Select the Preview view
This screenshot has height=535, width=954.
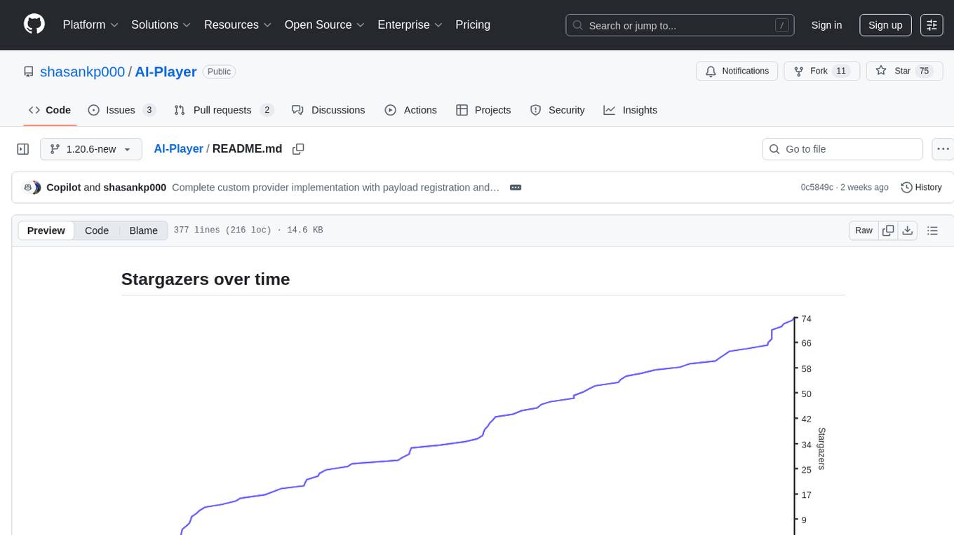(x=46, y=230)
